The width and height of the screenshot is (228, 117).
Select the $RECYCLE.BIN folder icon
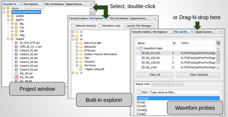coord(81,43)
